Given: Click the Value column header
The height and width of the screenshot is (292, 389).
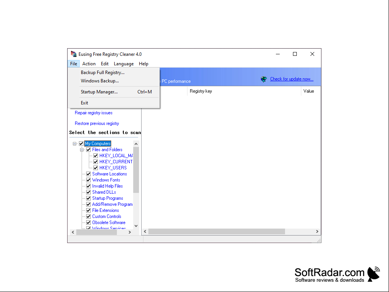Looking at the screenshot, I should (x=311, y=91).
